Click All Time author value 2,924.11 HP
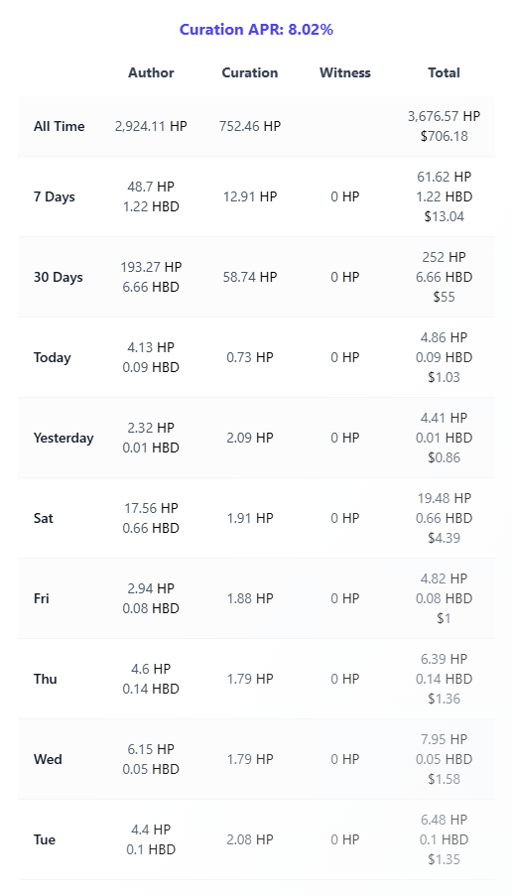512x896 pixels. click(151, 126)
